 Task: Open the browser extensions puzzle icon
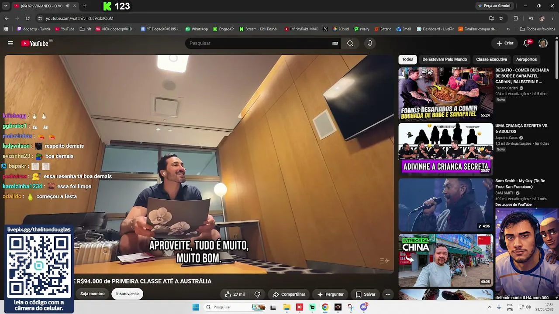click(x=516, y=18)
